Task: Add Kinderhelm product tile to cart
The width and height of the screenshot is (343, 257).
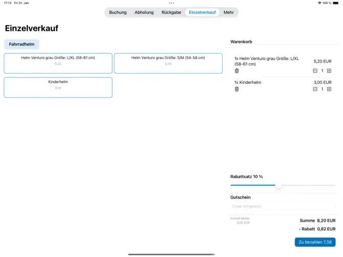Action: [x=58, y=88]
